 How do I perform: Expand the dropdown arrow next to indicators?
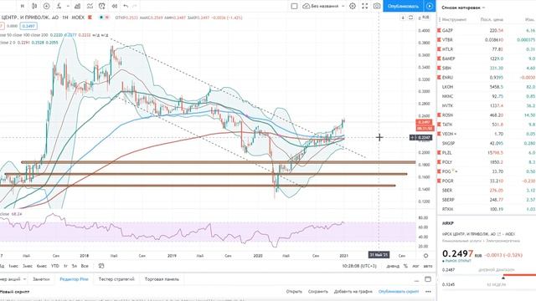pyautogui.click(x=68, y=6)
